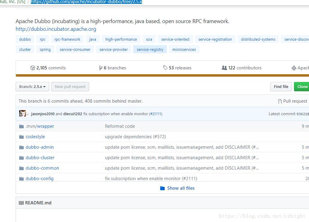Viewport: 309px width, 222px height.
Task: Open the dubbo.incubator.apache.org link
Action: [56, 29]
